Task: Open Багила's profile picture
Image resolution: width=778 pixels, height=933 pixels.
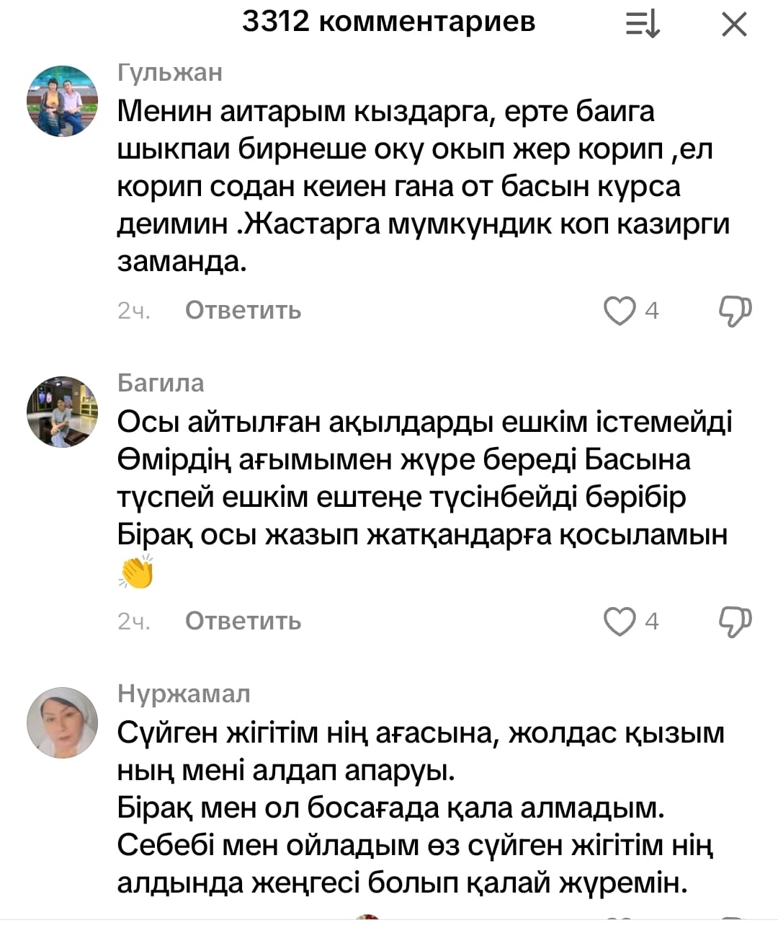Action: click(x=63, y=412)
